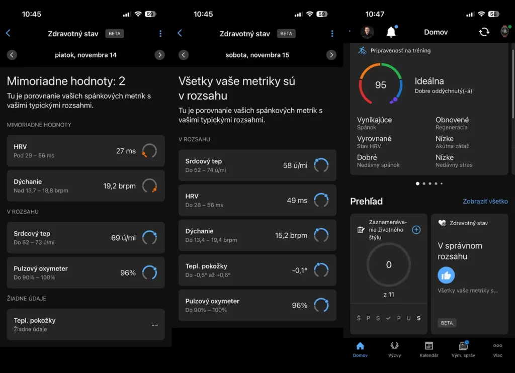Viewport: 515px width, 373px height.
Task: Tap the back arrow on Zdravotný stav screen
Action: [x=8, y=33]
